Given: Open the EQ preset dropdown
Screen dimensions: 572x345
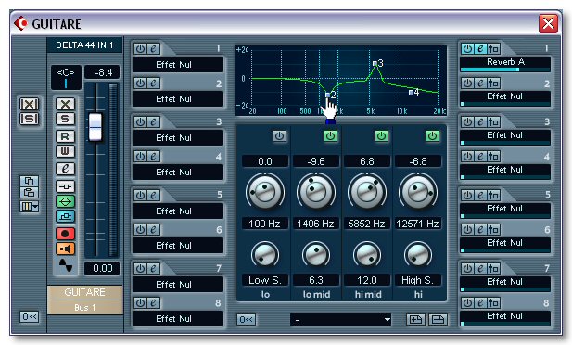Looking at the screenshot, I should coord(341,320).
